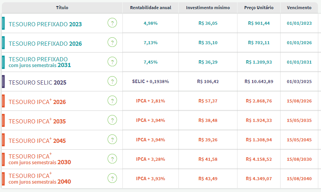Click the Investimento mínimo column header
Viewport: 321px width, 192px height.
tap(208, 8)
